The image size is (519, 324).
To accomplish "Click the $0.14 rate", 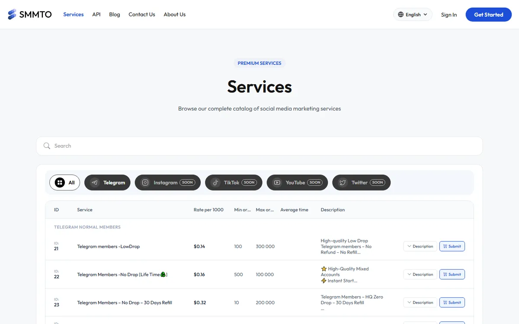I will 199,246.
